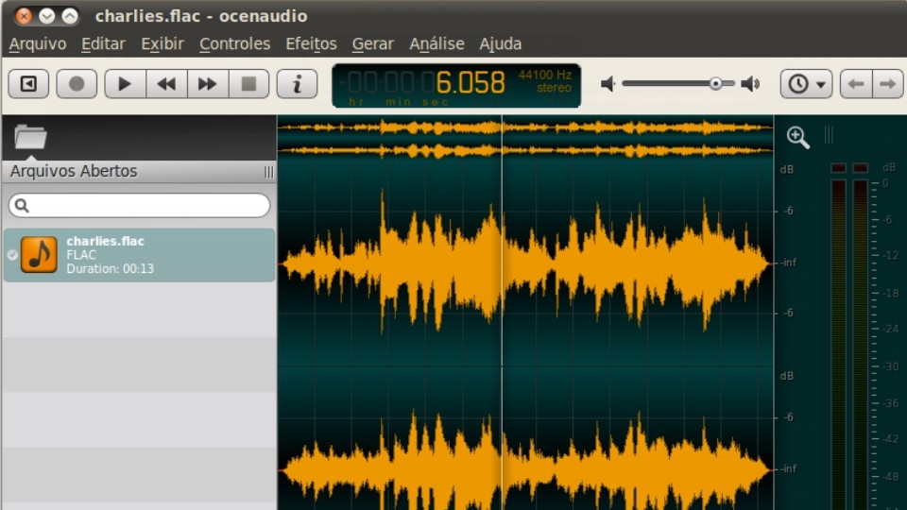907x510 pixels.
Task: Open the Arquivo menu
Action: click(x=38, y=44)
